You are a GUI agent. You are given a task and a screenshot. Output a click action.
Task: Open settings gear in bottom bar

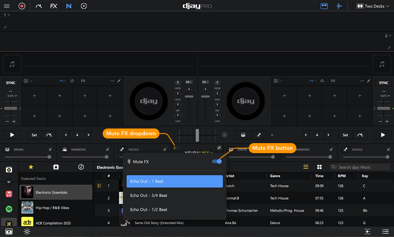(27, 232)
